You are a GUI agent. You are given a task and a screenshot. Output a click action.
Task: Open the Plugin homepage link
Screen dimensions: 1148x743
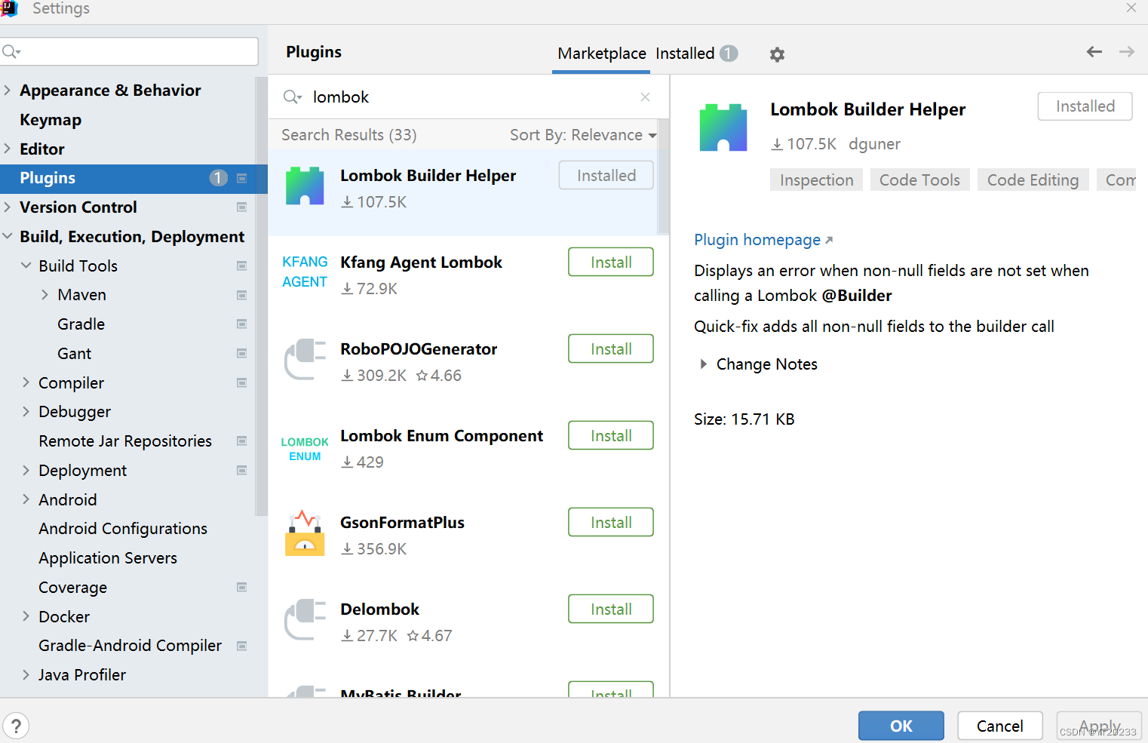[763, 240]
